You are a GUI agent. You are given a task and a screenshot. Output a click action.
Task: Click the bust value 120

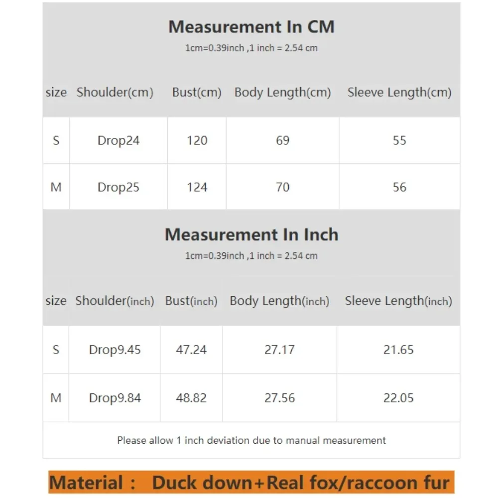[197, 140]
